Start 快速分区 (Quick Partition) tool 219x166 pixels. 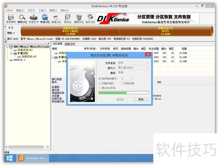45,19
